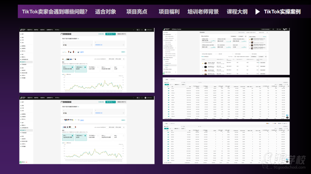Open Affiliate Orders in the sidebar

[x=168, y=69]
